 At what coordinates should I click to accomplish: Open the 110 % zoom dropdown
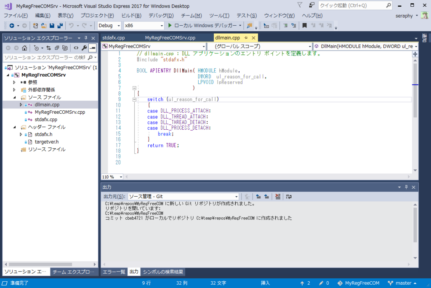coord(112,177)
